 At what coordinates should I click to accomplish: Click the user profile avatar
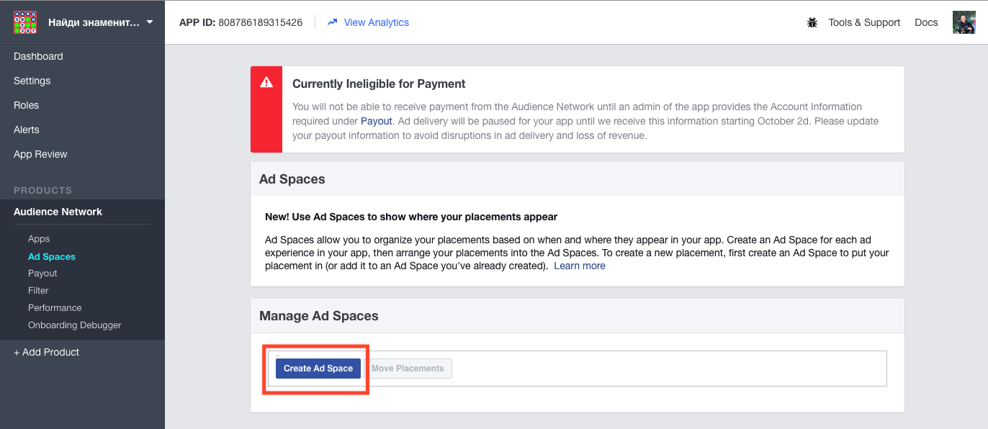click(x=964, y=22)
